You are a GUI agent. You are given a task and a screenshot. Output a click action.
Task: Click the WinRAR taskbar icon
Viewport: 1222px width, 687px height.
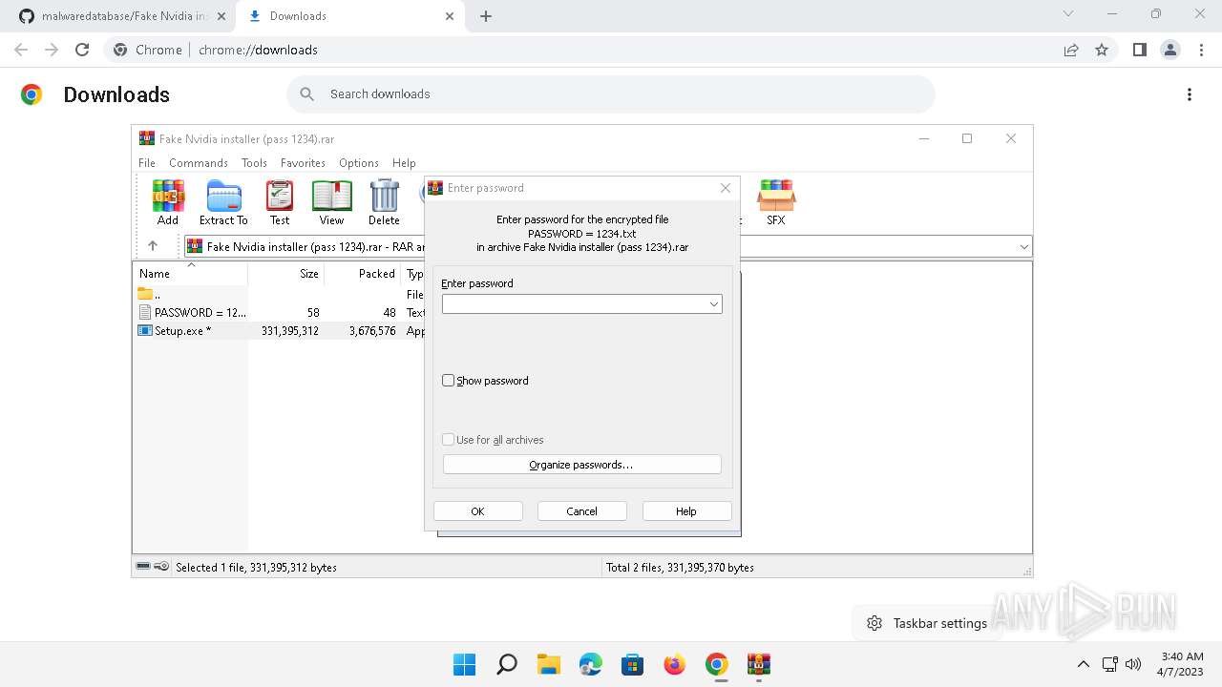[x=759, y=664]
